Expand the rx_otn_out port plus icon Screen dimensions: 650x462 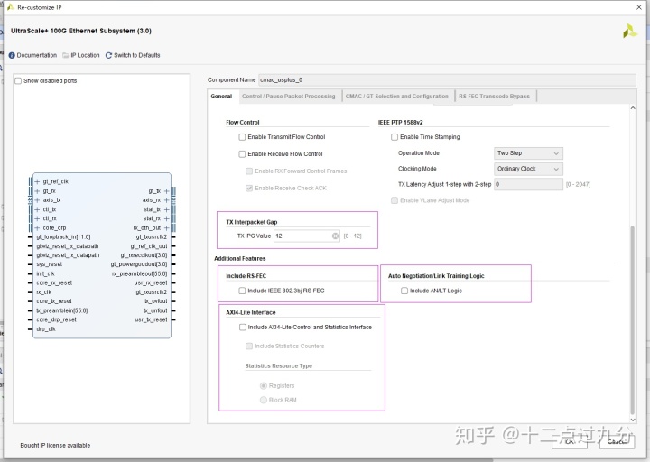(166, 228)
